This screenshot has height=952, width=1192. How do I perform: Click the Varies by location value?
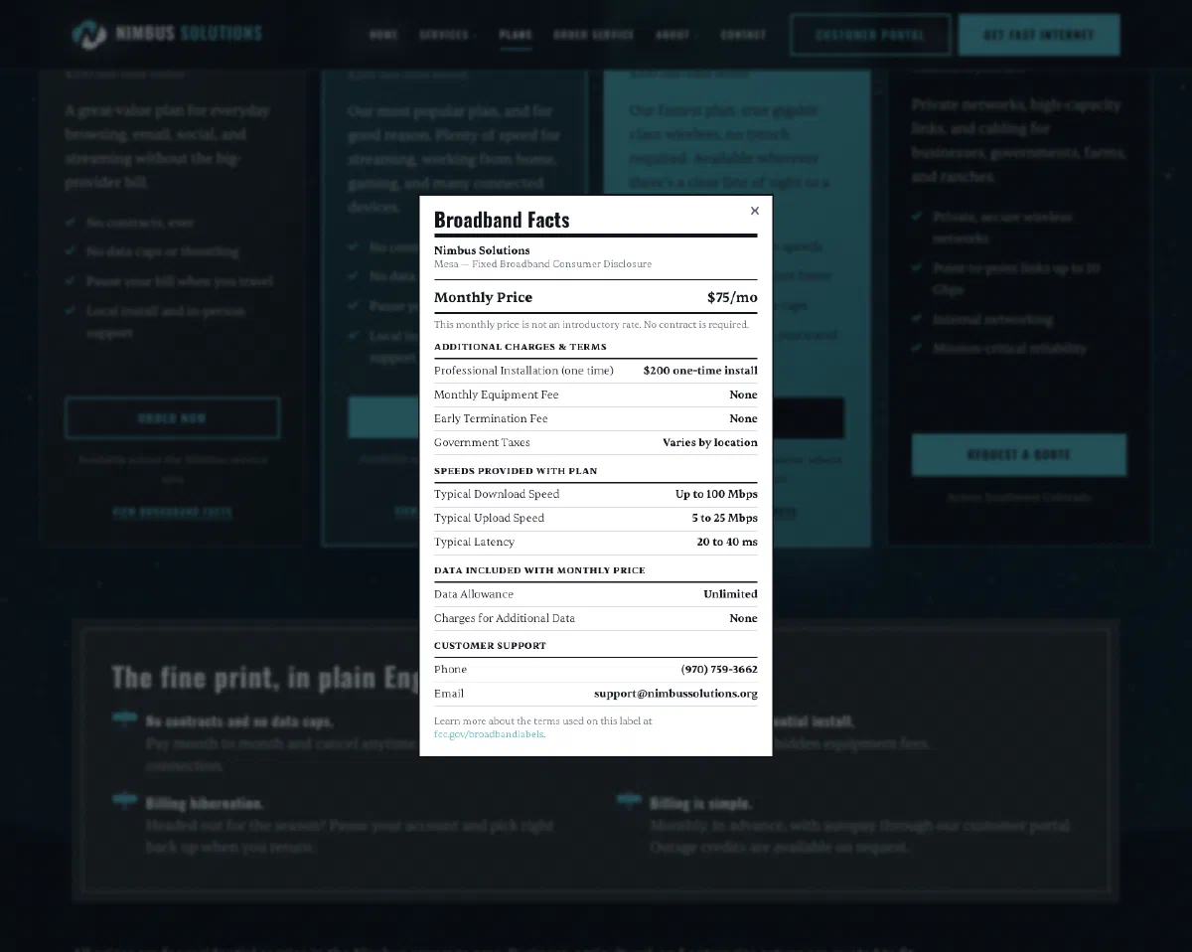tap(710, 442)
